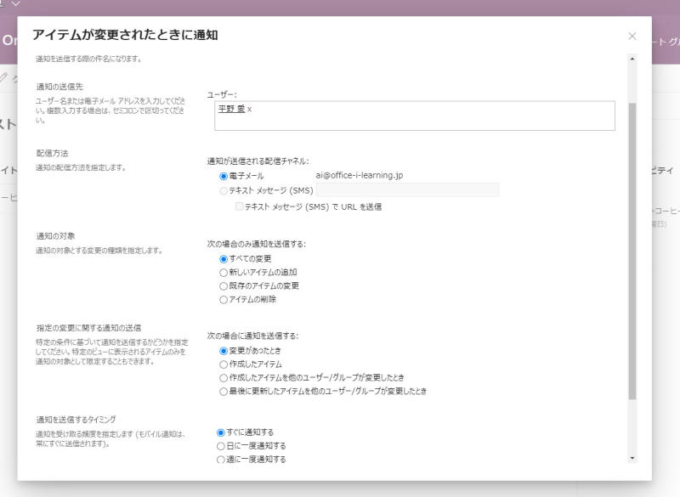
Task: Open user 平野 愛 link in field
Action: coord(231,109)
